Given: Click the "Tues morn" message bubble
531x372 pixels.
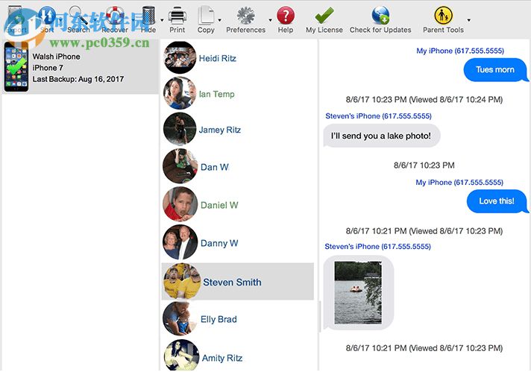Looking at the screenshot, I should pos(494,70).
